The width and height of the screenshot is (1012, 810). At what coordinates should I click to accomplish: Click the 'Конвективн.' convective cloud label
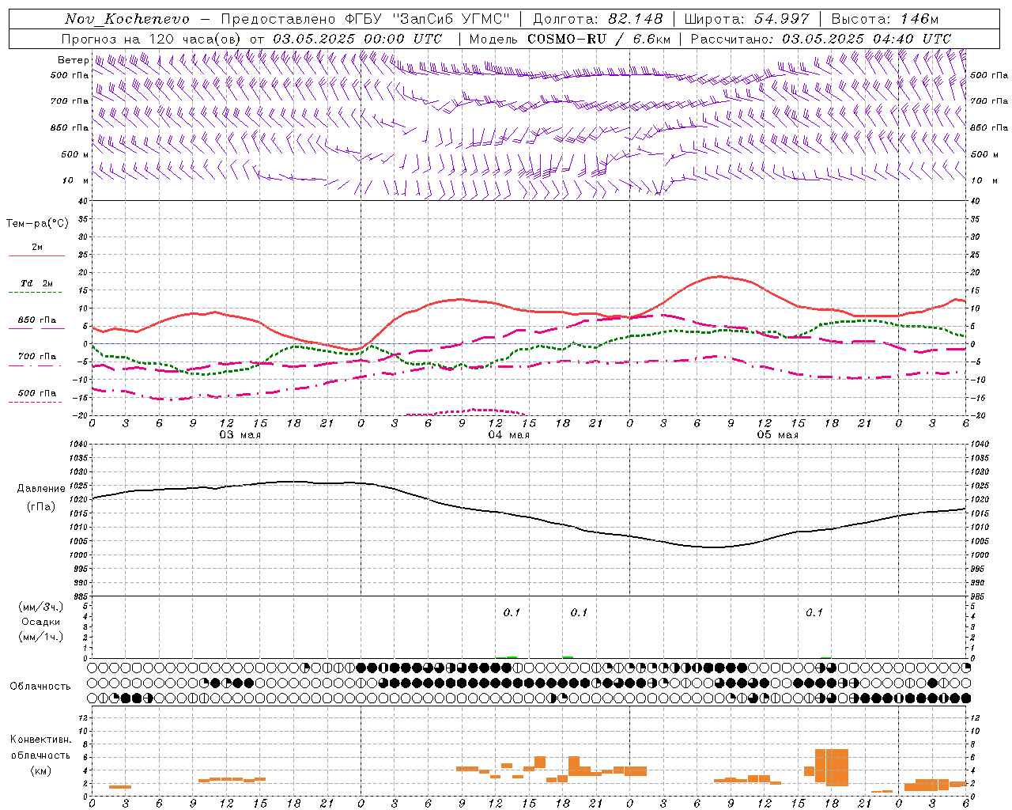(x=40, y=740)
